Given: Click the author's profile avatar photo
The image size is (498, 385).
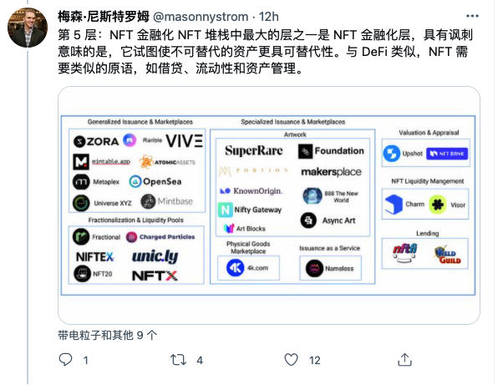Looking at the screenshot, I should click(x=28, y=28).
